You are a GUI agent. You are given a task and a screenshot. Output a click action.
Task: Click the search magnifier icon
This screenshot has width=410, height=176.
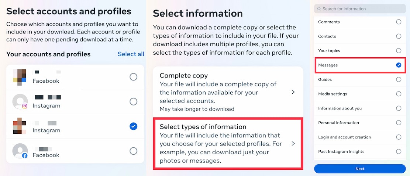click(319, 9)
